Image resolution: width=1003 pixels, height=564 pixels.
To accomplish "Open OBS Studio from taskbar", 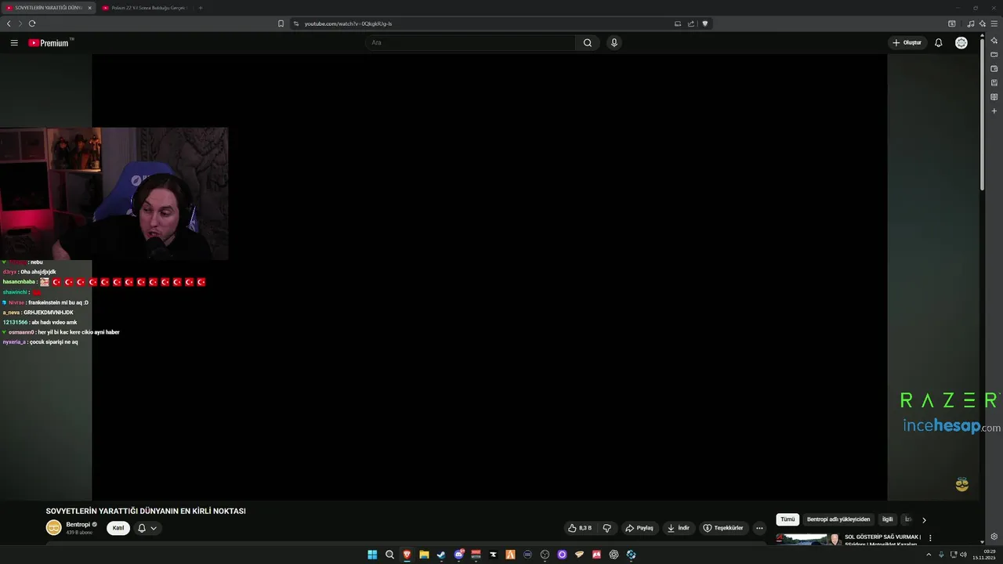I will 545,555.
